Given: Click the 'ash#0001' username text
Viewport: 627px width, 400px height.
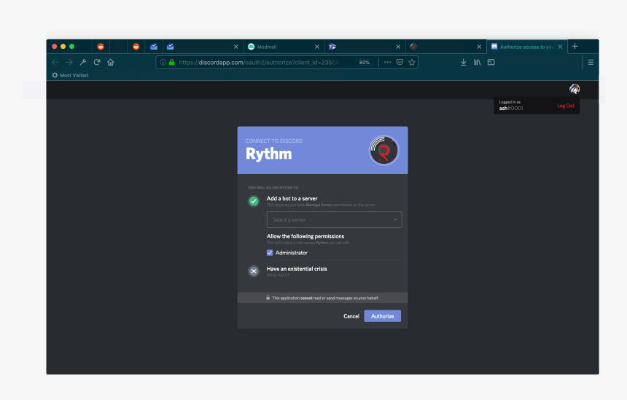Looking at the screenshot, I should [x=511, y=109].
